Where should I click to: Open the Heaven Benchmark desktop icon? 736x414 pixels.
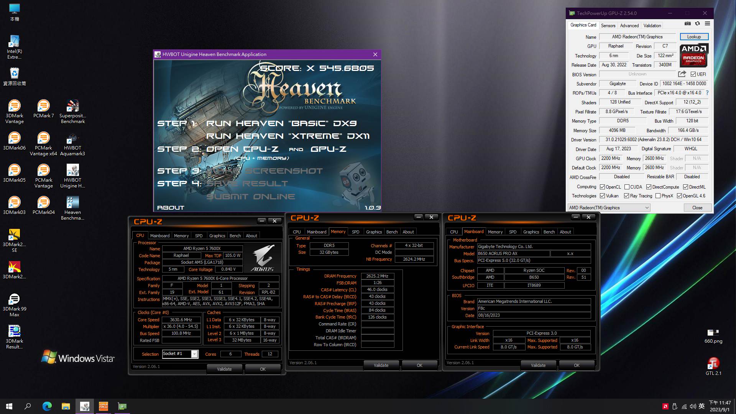pyautogui.click(x=73, y=208)
